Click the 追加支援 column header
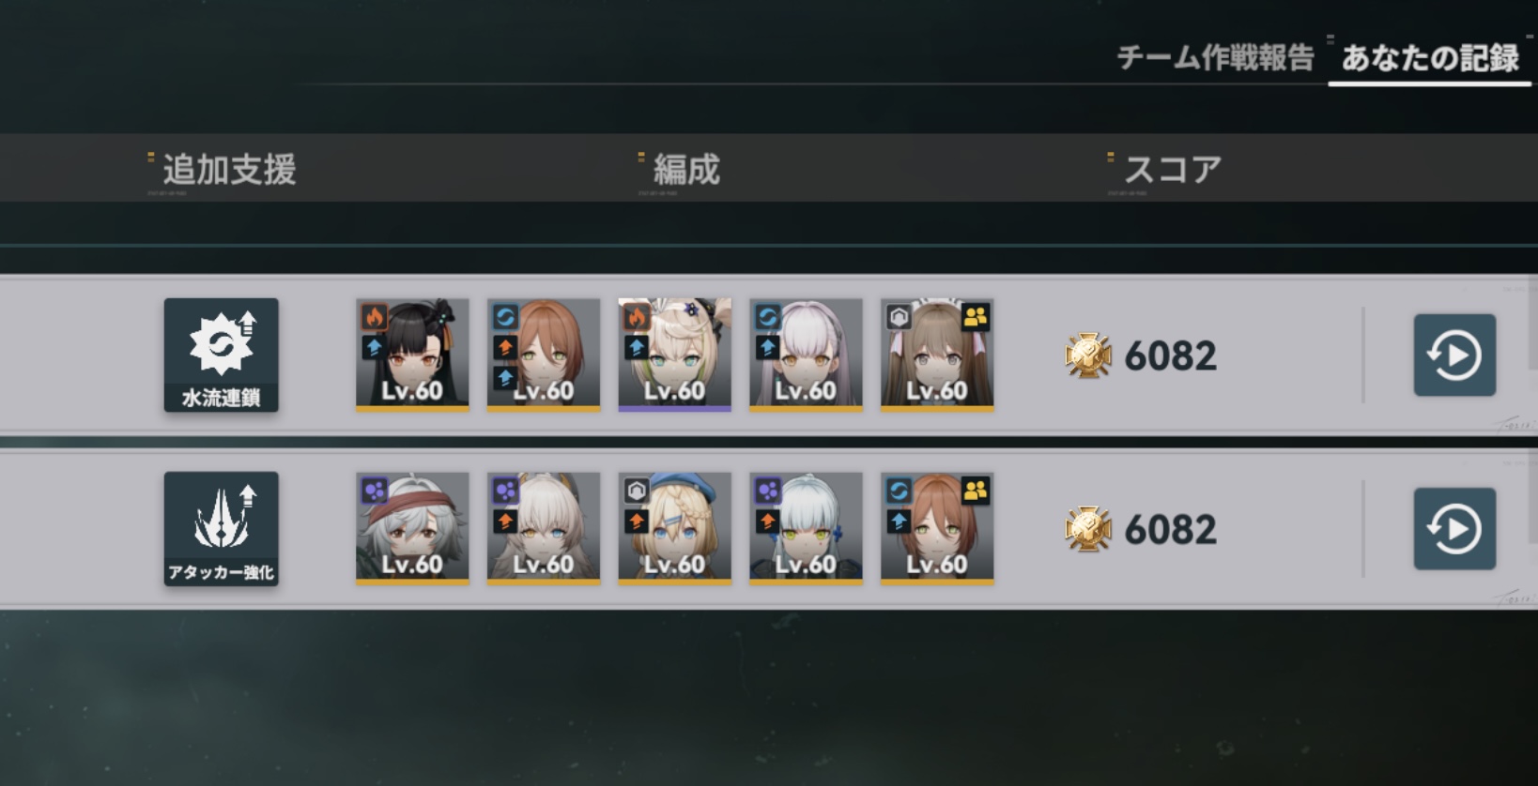Viewport: 1538px width, 786px height. 229,170
